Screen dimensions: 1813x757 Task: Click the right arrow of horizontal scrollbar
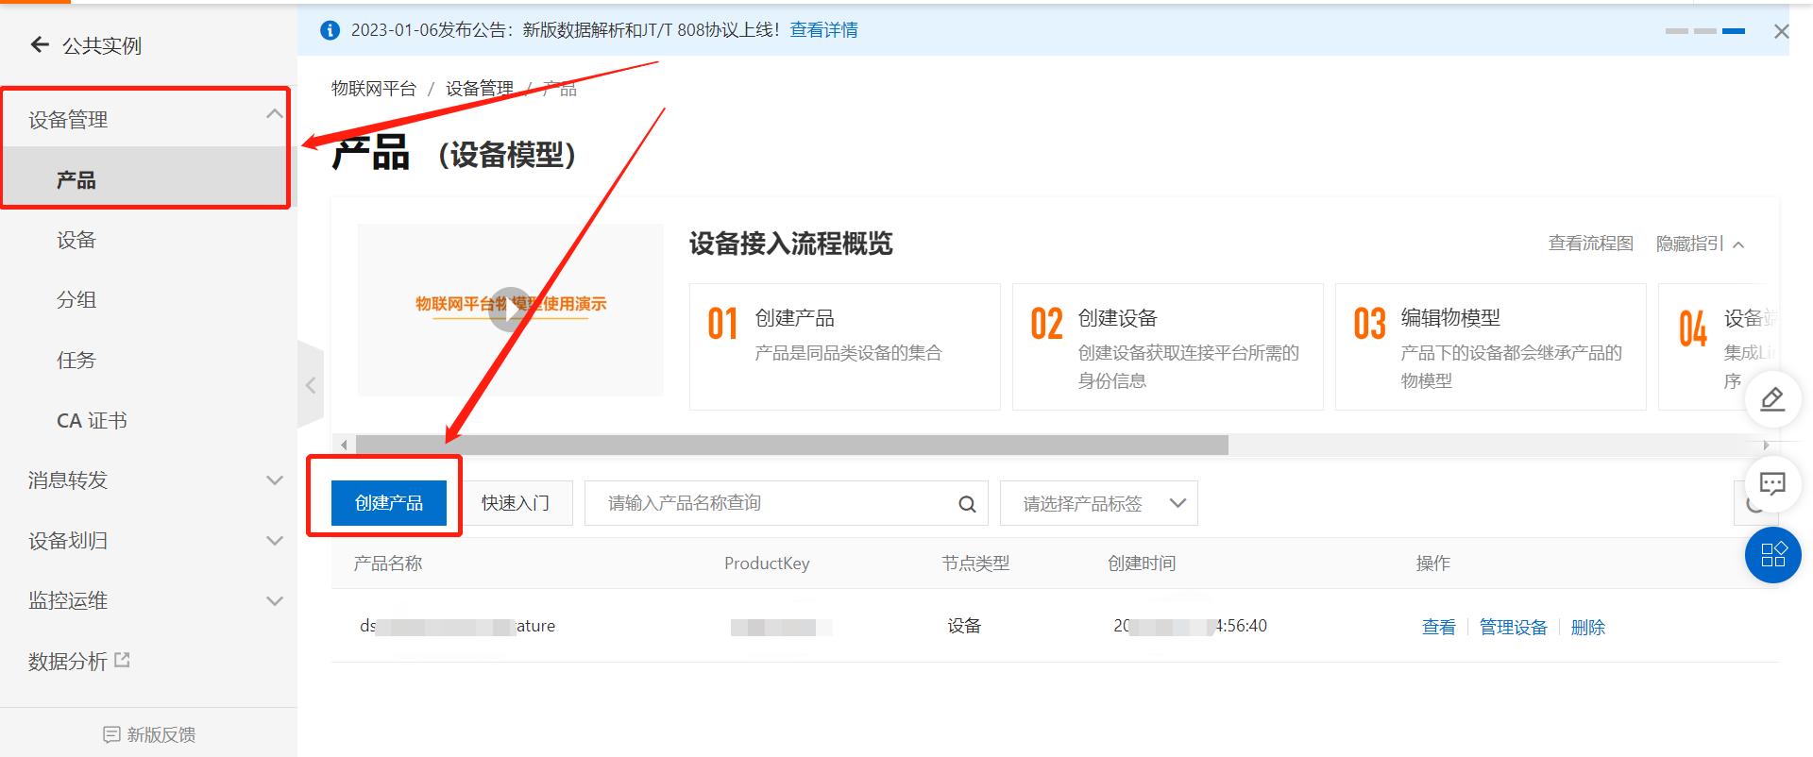click(1766, 445)
